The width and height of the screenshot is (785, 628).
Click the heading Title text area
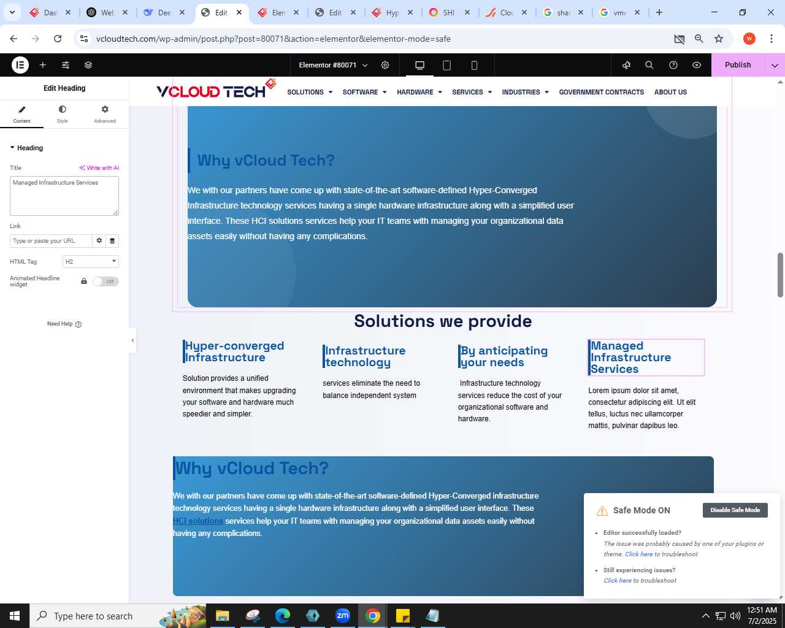[64, 196]
